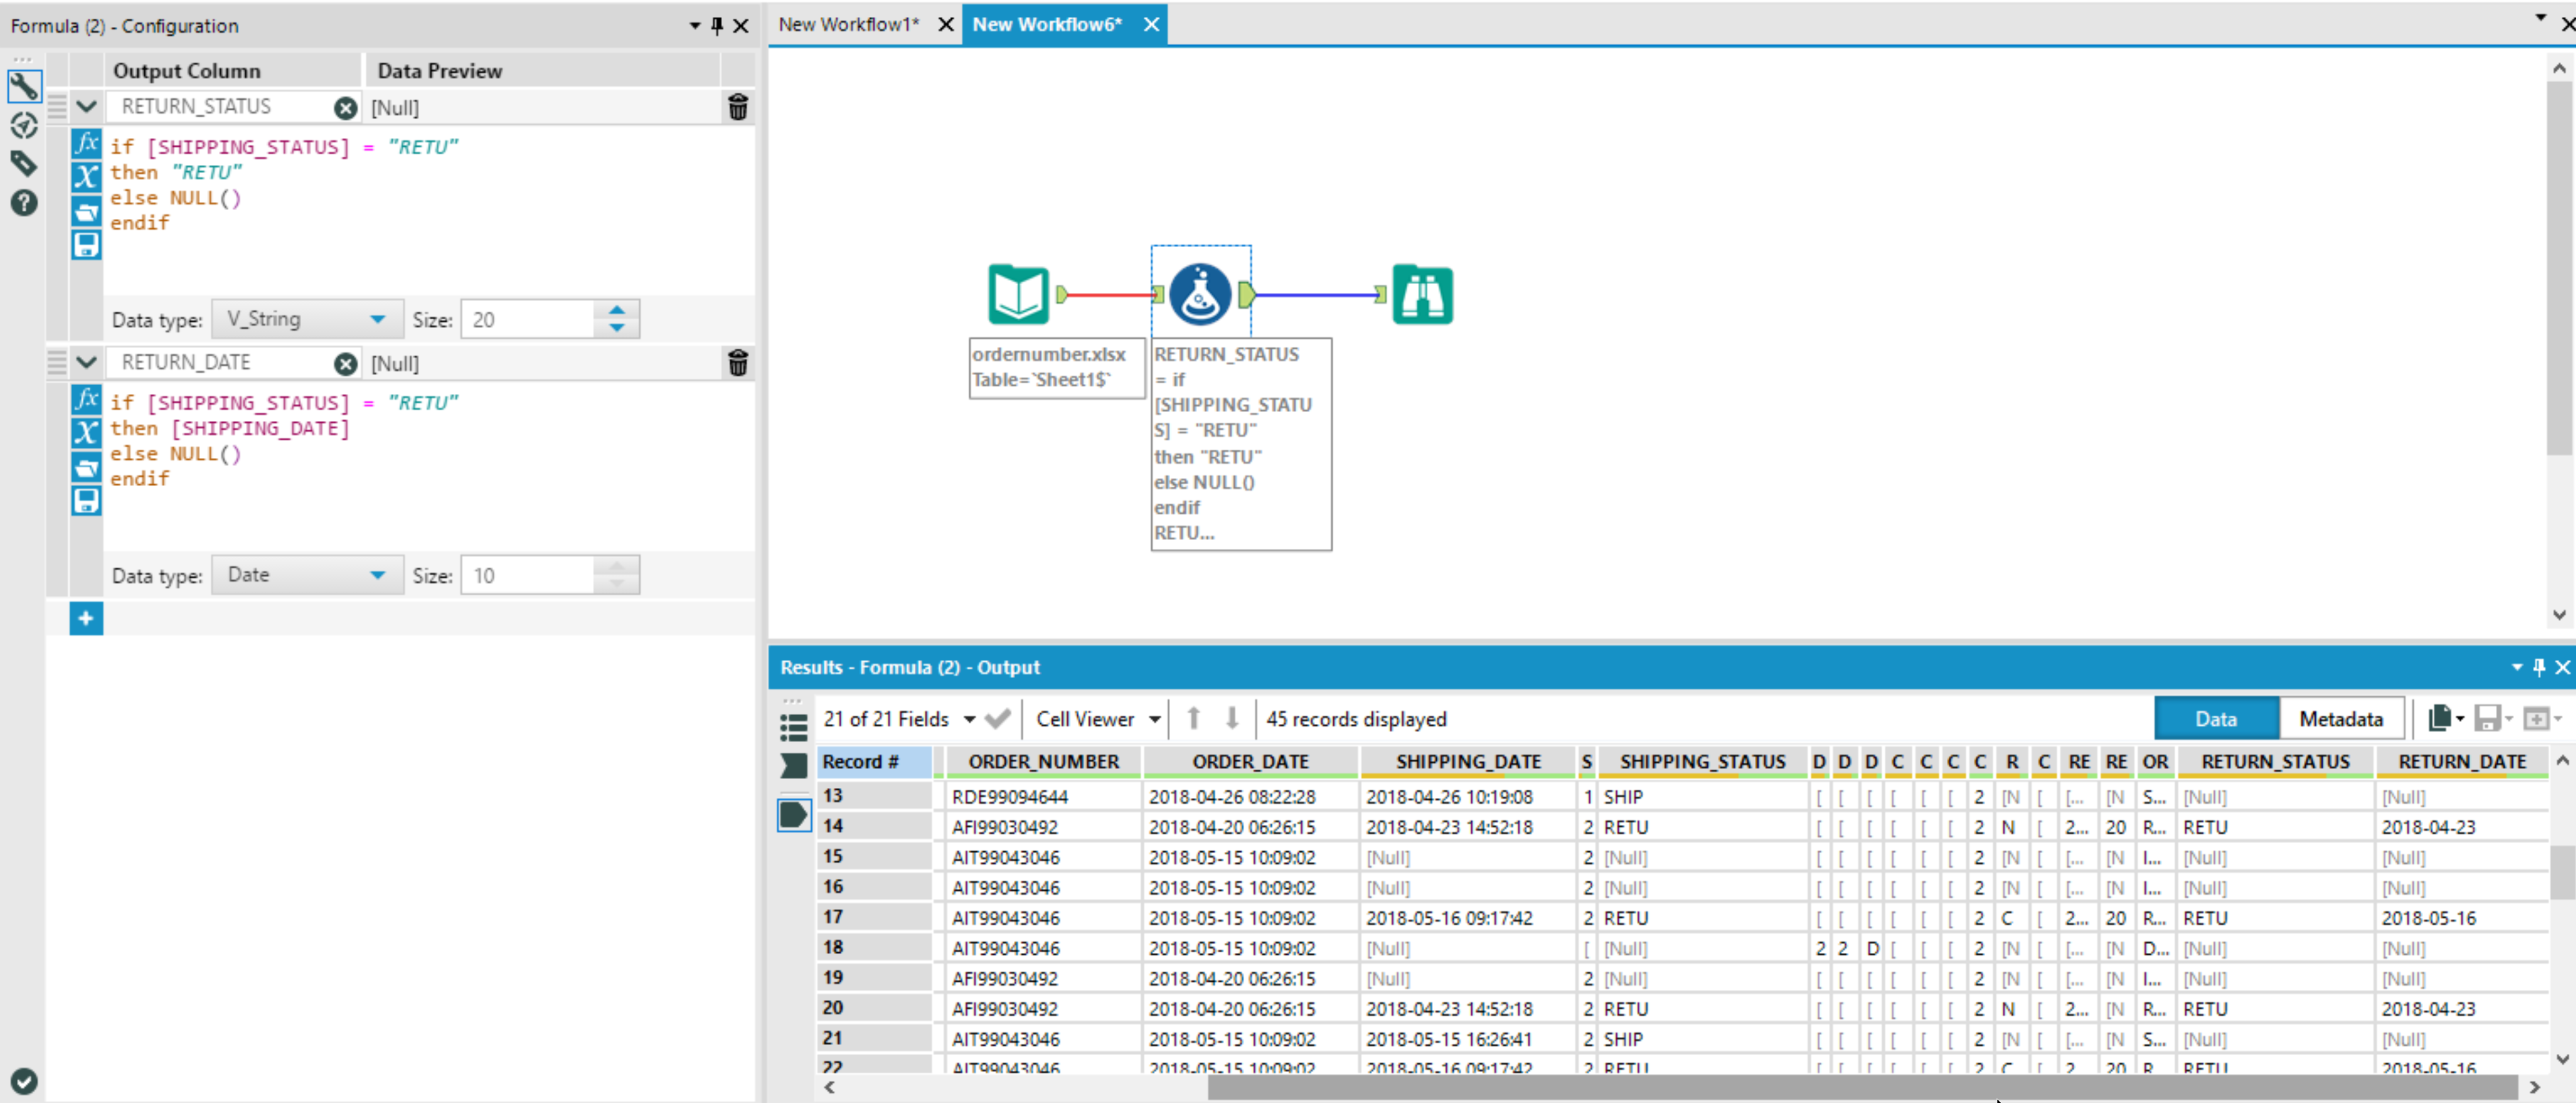Image resolution: width=2576 pixels, height=1103 pixels.
Task: Unpin the Results output panel
Action: (x=2538, y=667)
